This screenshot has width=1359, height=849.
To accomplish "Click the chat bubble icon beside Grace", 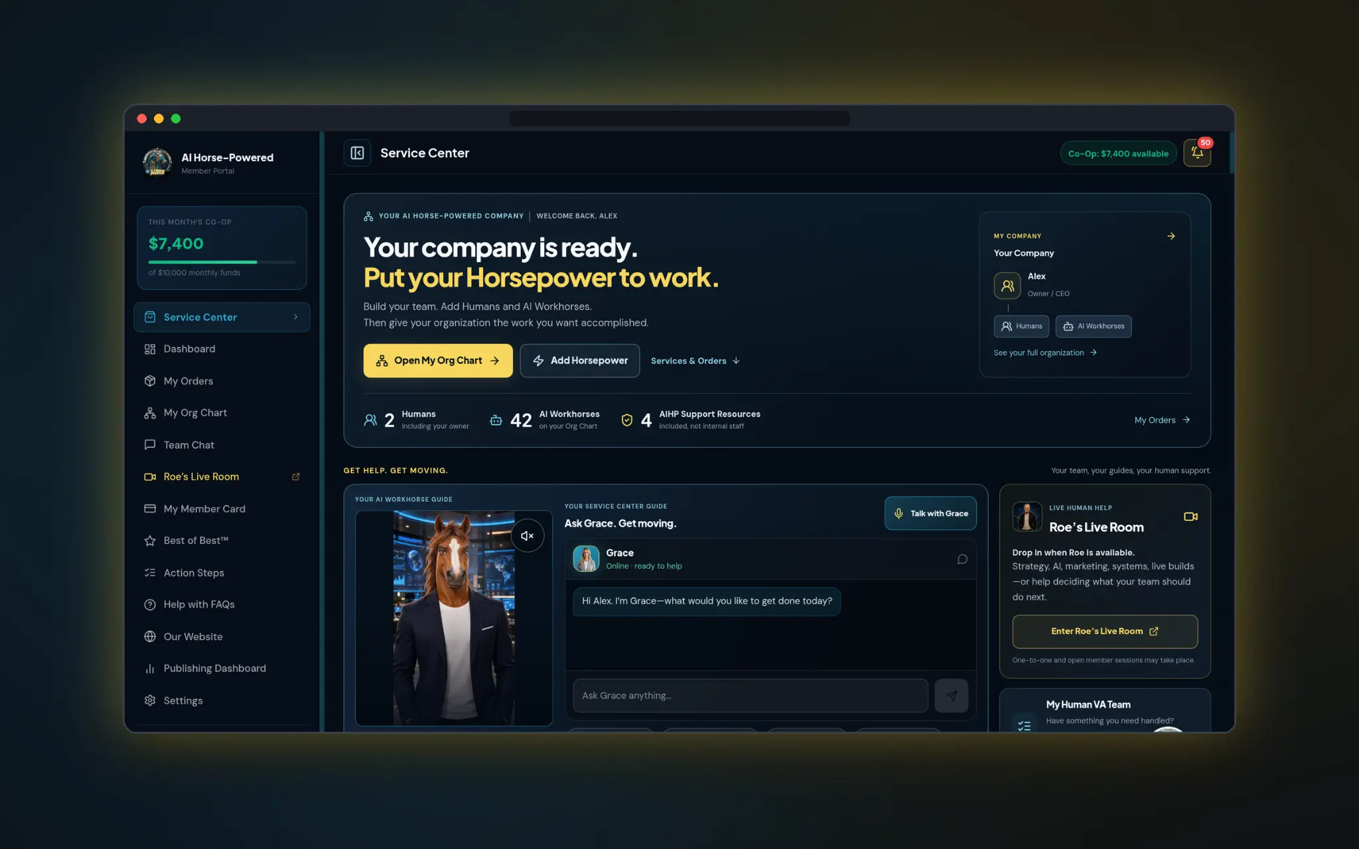I will (962, 559).
